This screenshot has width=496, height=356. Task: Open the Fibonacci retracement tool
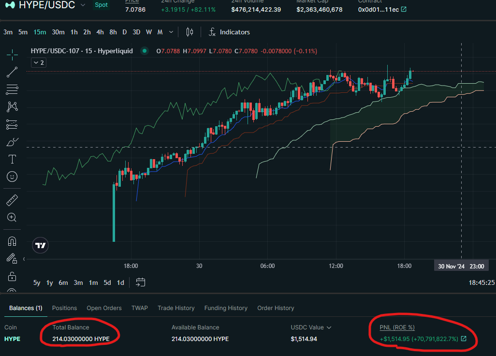pyautogui.click(x=12, y=89)
